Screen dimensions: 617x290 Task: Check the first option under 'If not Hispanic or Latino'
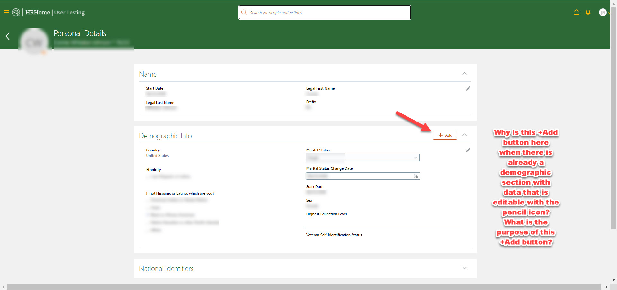tap(148, 200)
